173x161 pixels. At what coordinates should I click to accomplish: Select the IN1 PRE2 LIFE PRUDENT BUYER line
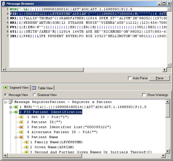[x=88, y=36]
